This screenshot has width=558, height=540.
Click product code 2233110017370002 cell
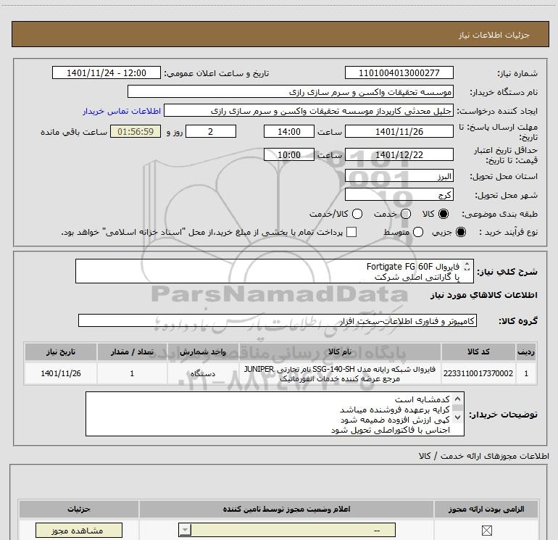click(x=478, y=373)
